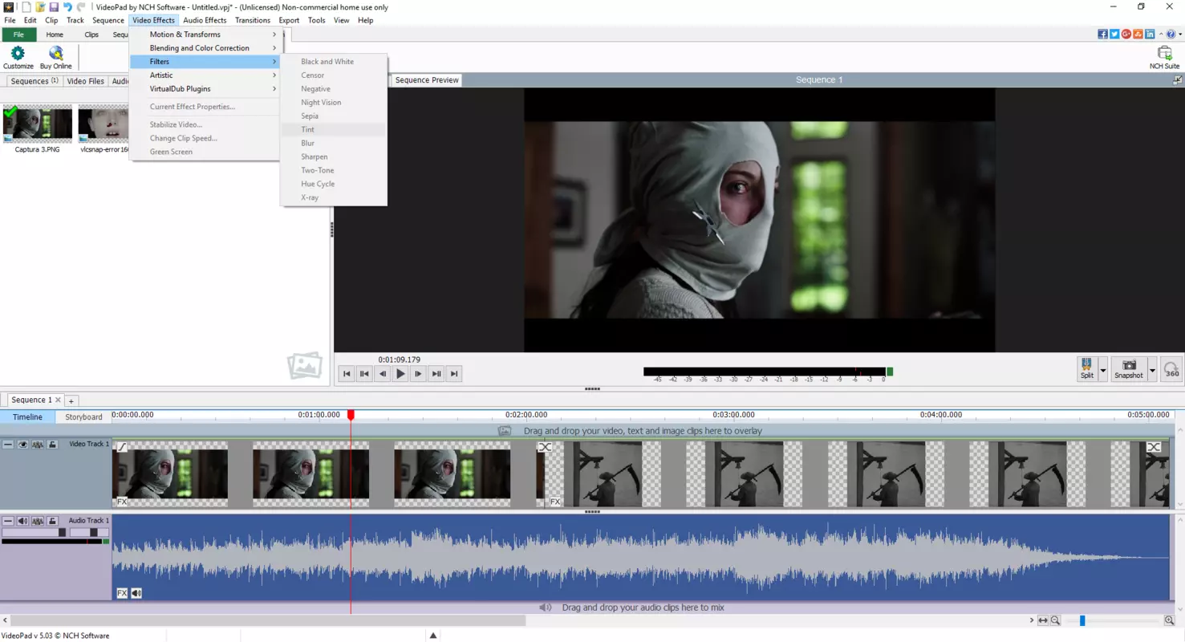This screenshot has width=1185, height=642.
Task: Expand Artistic submenu
Action: click(205, 75)
